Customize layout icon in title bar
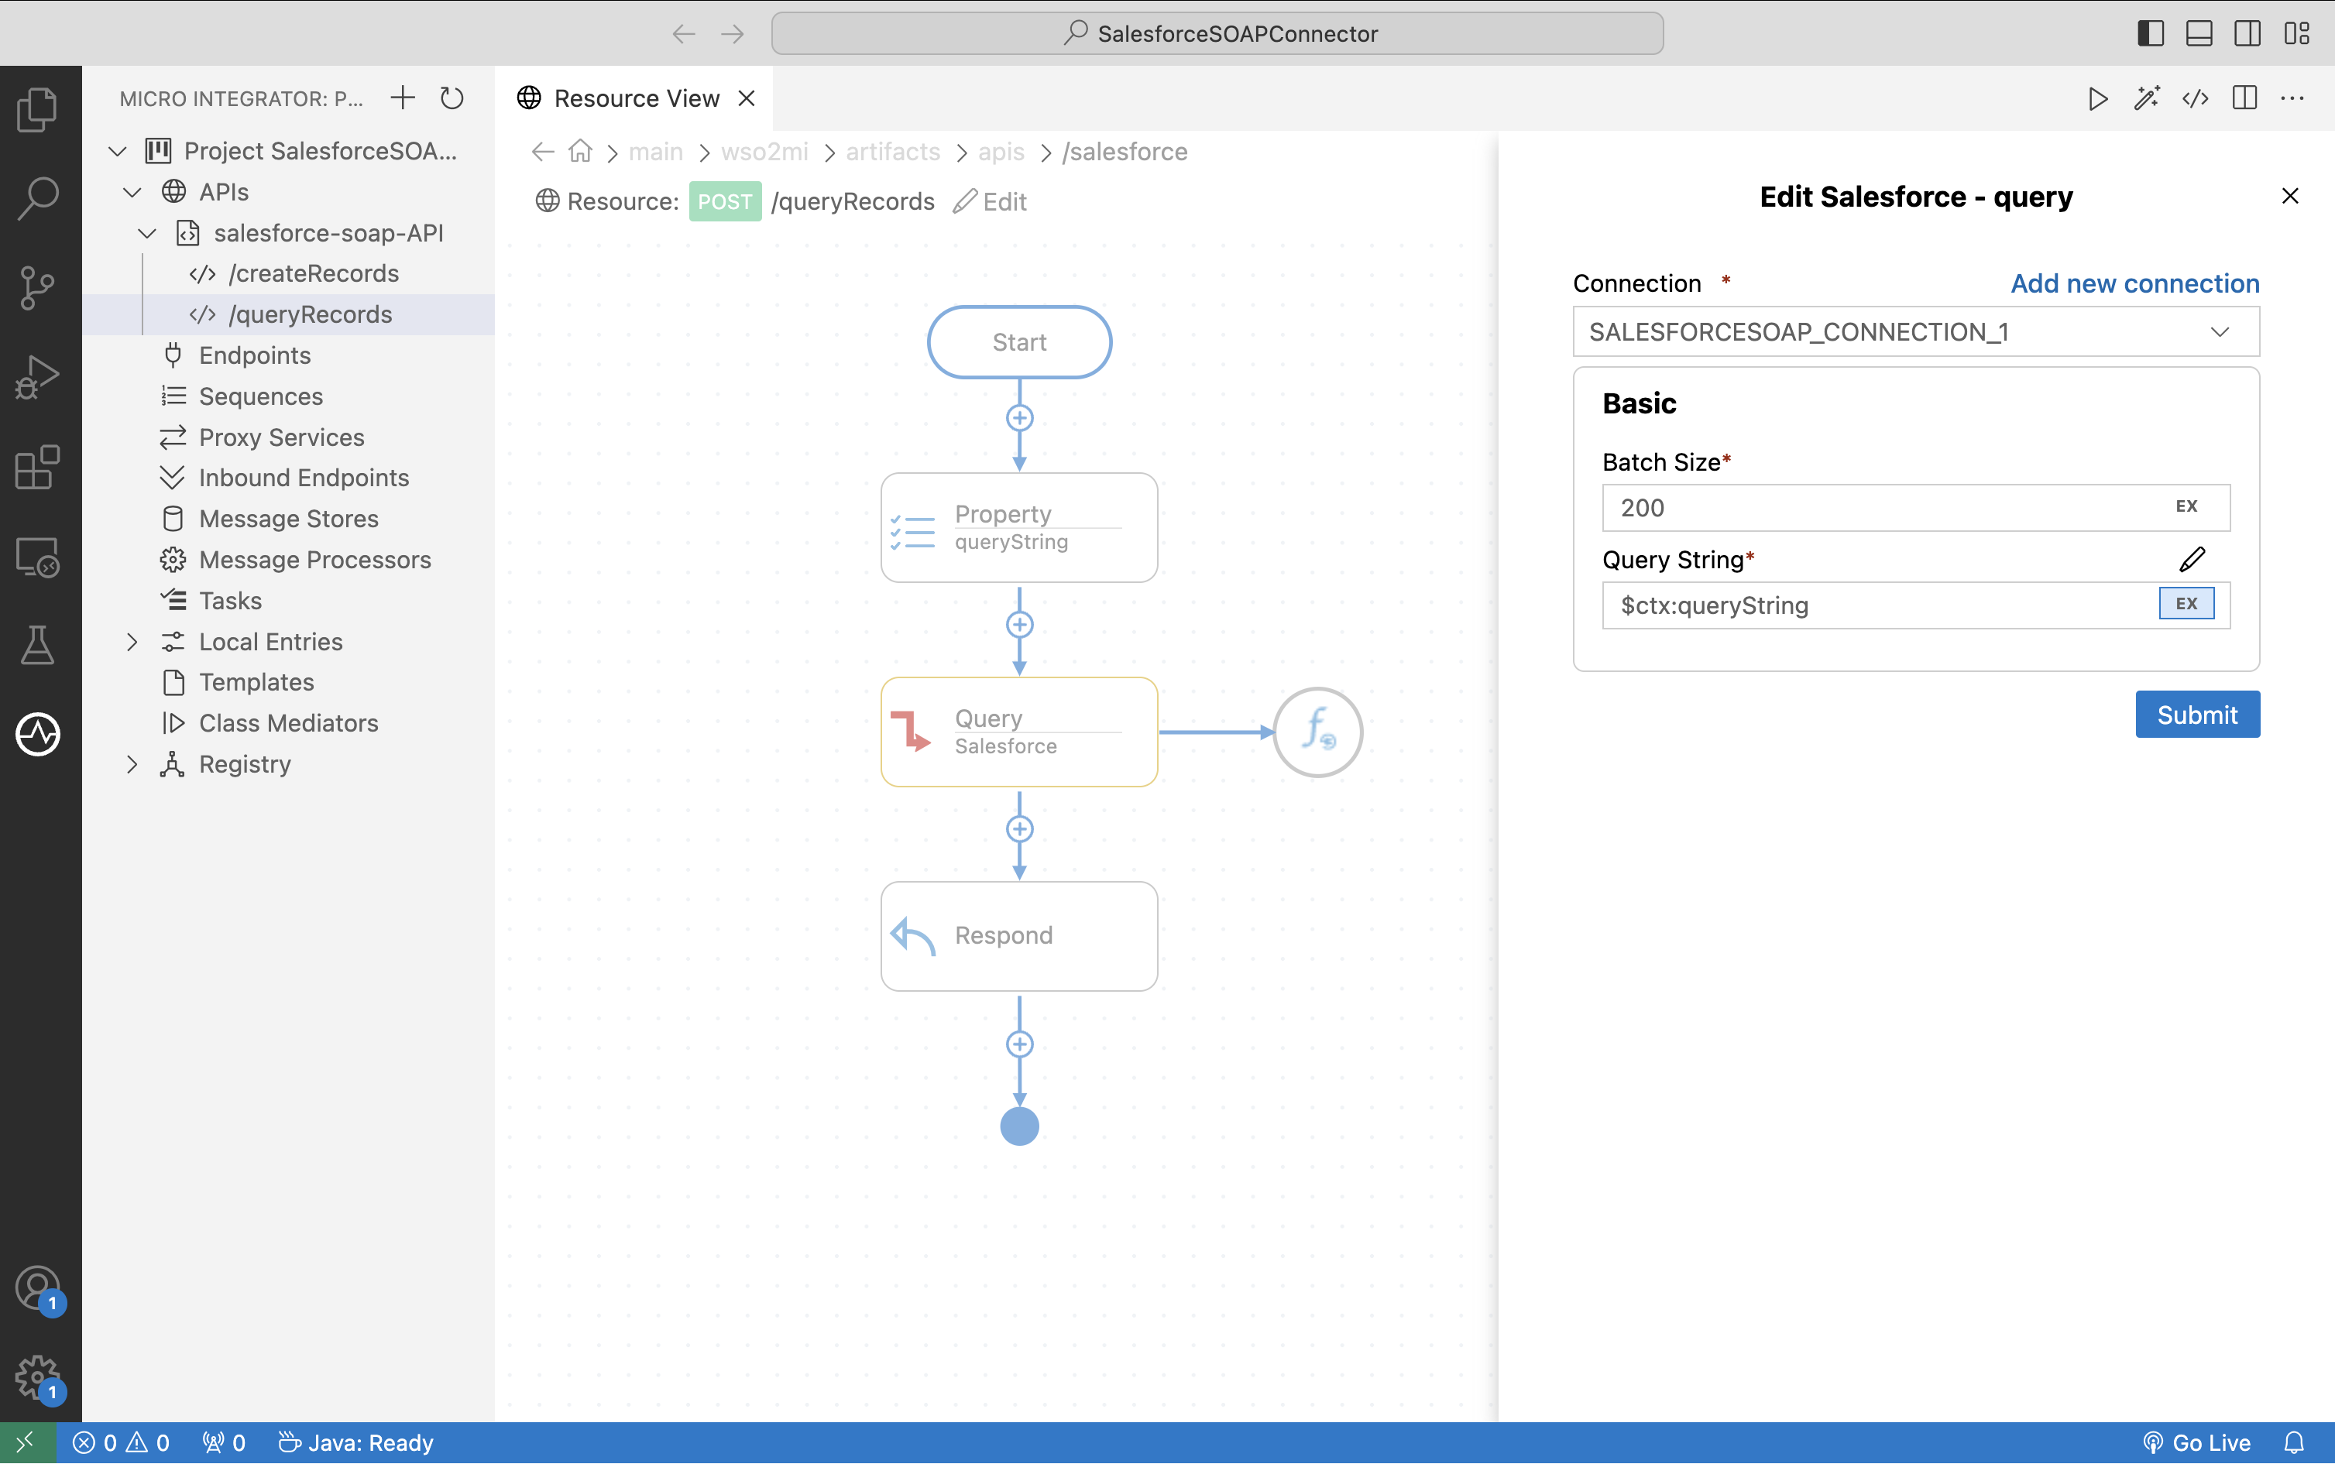2335x1464 pixels. (2297, 34)
